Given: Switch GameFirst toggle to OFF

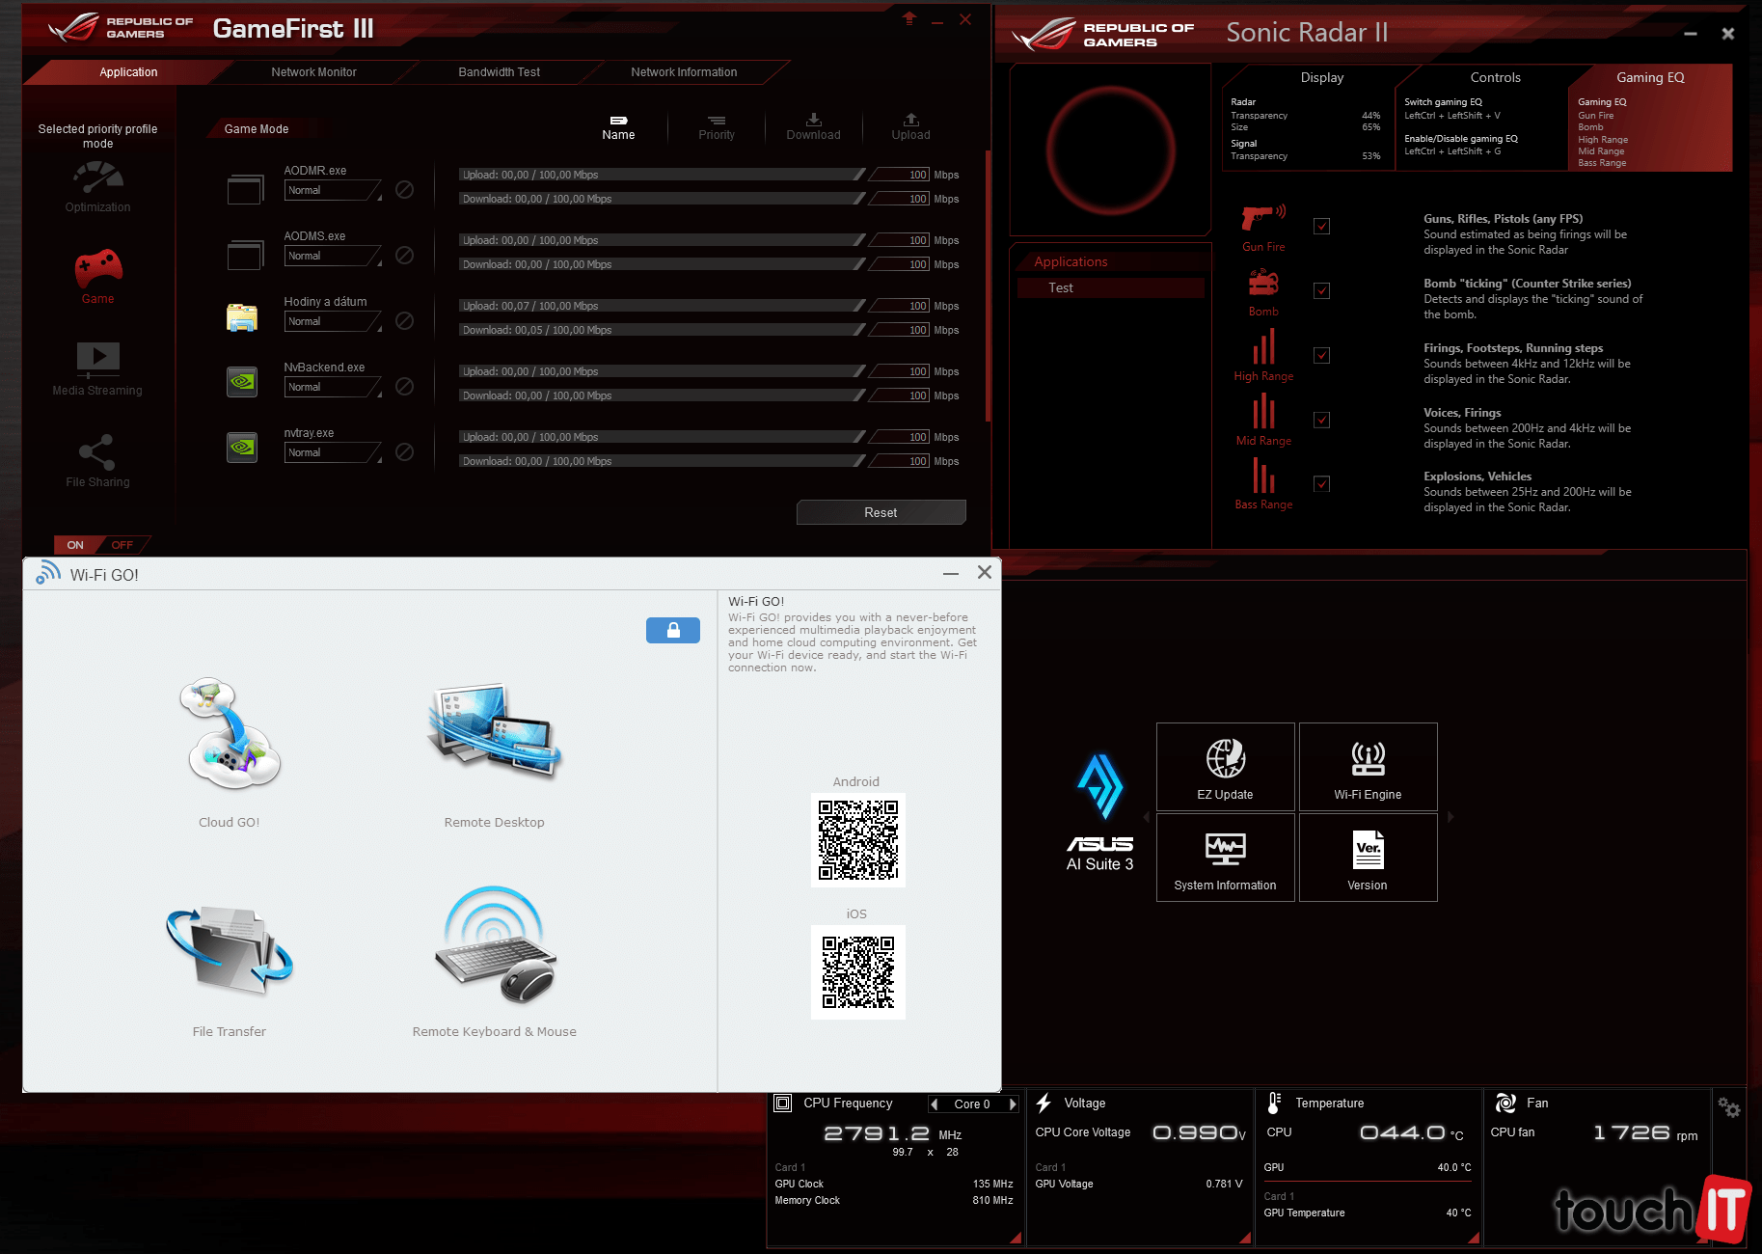Looking at the screenshot, I should click(x=122, y=545).
